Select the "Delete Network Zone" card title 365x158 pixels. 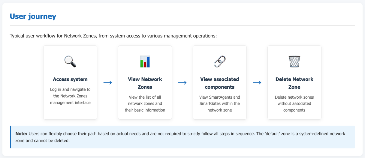pyautogui.click(x=294, y=83)
